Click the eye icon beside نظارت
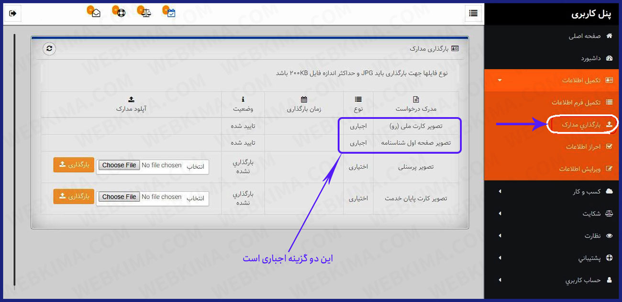622x302 pixels. tap(609, 236)
